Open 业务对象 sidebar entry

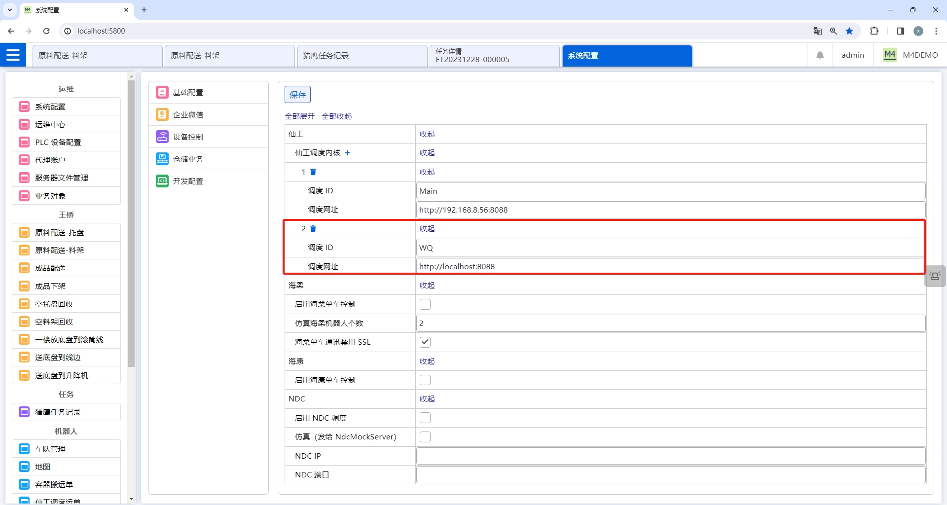pos(66,196)
